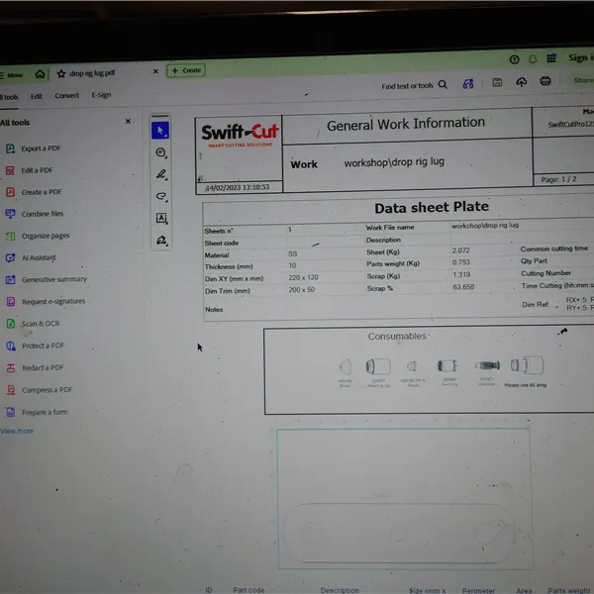Close the All tools panel
The height and width of the screenshot is (594, 594).
tap(128, 121)
